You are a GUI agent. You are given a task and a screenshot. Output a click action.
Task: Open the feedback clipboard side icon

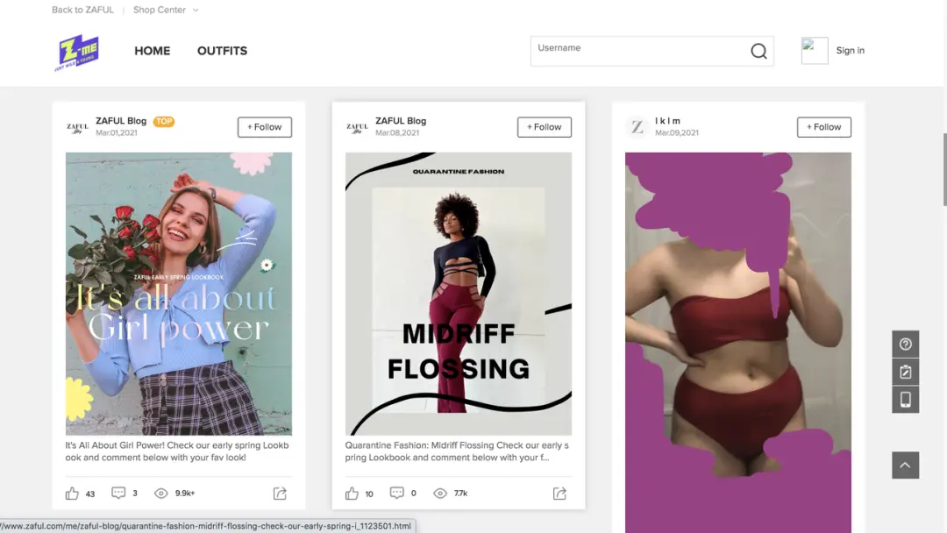click(906, 372)
